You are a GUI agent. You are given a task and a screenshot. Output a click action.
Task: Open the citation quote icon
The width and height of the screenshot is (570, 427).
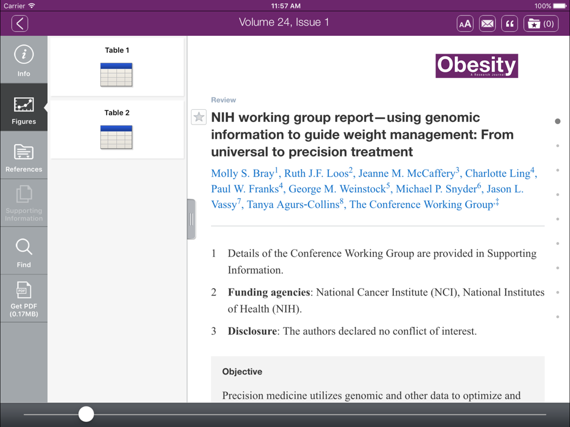point(510,24)
